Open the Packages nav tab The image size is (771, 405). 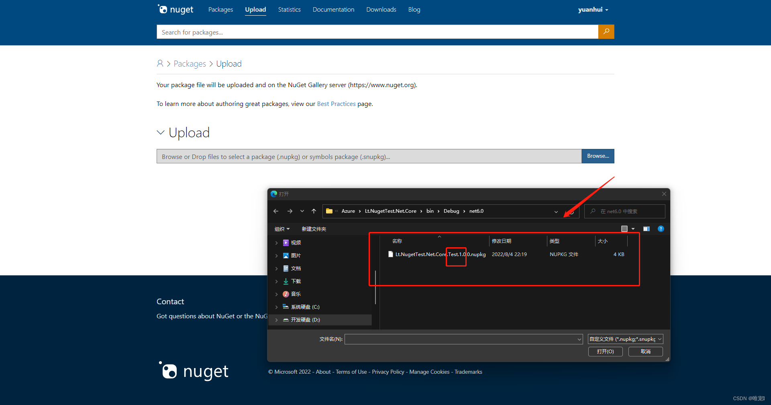point(220,9)
